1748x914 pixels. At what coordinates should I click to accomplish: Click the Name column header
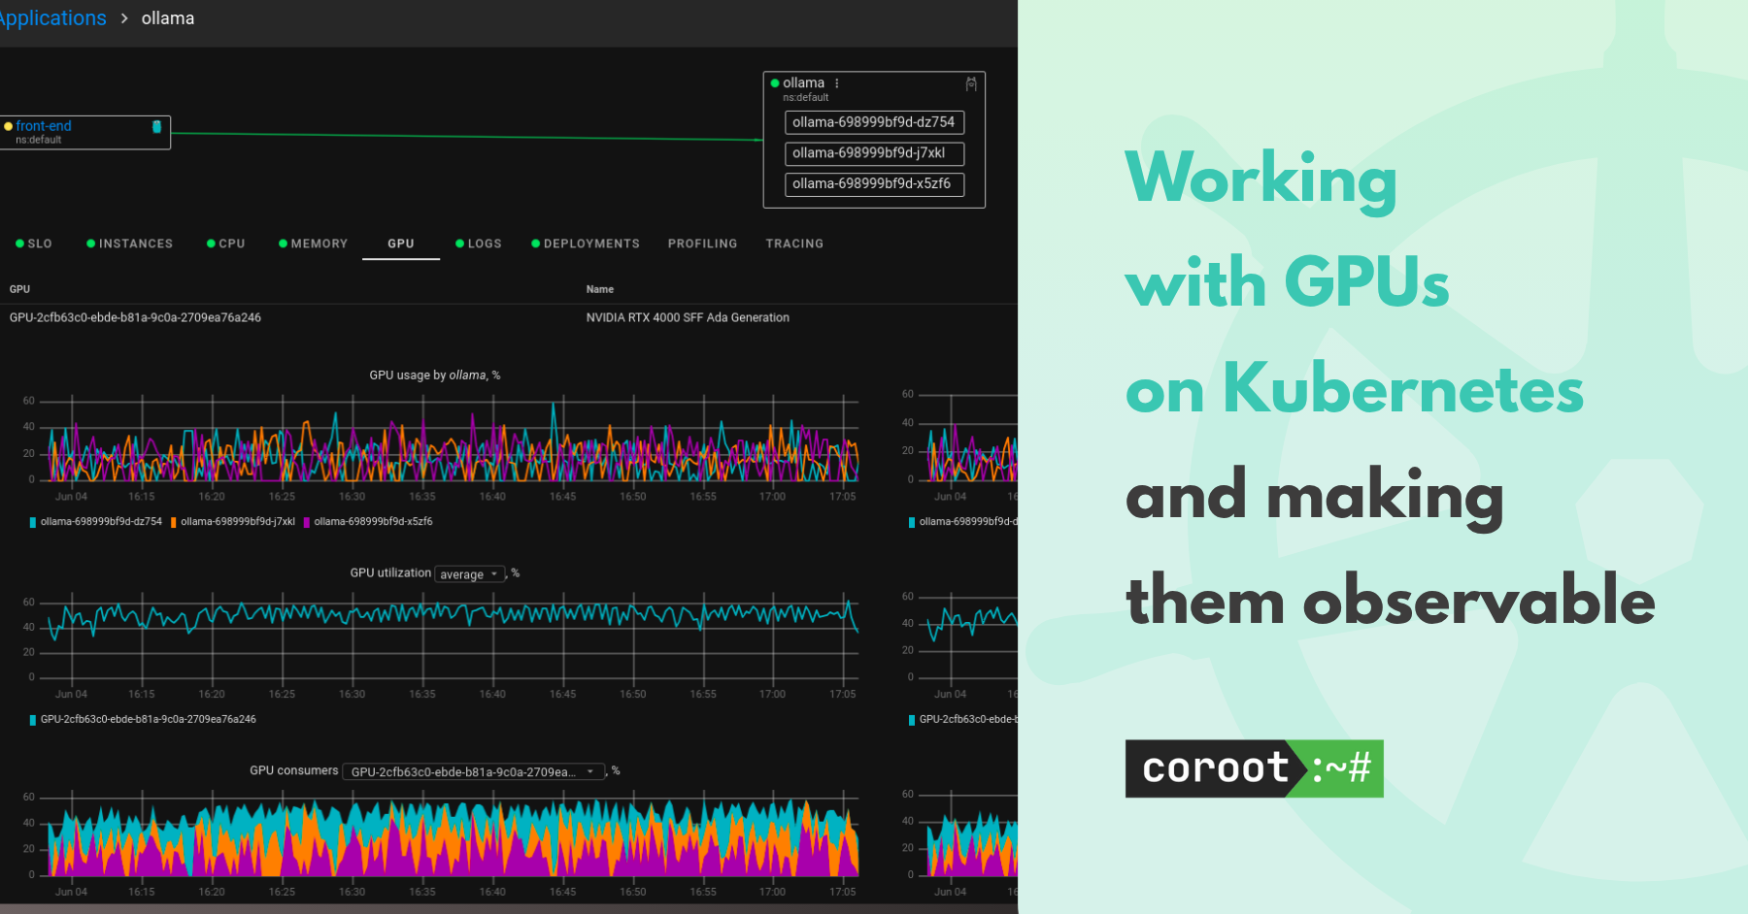[x=600, y=289]
